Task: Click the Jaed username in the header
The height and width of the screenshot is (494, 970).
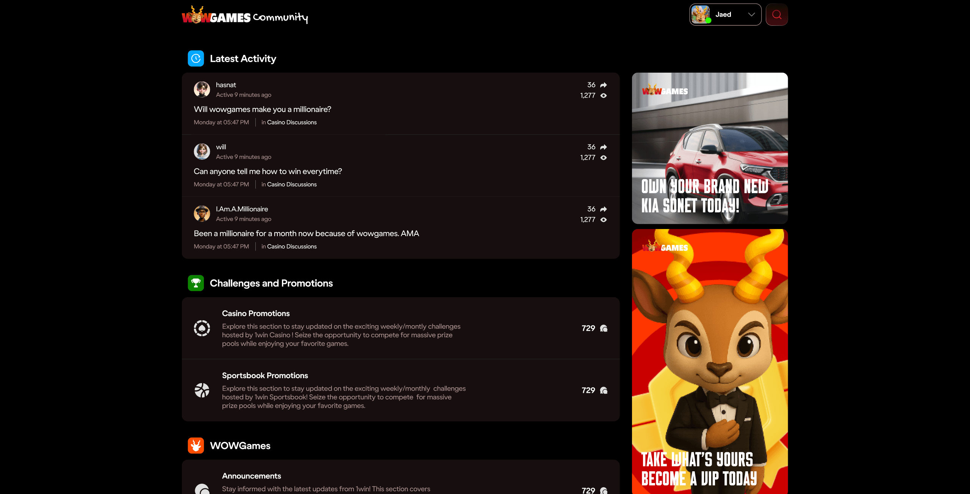Action: point(723,15)
